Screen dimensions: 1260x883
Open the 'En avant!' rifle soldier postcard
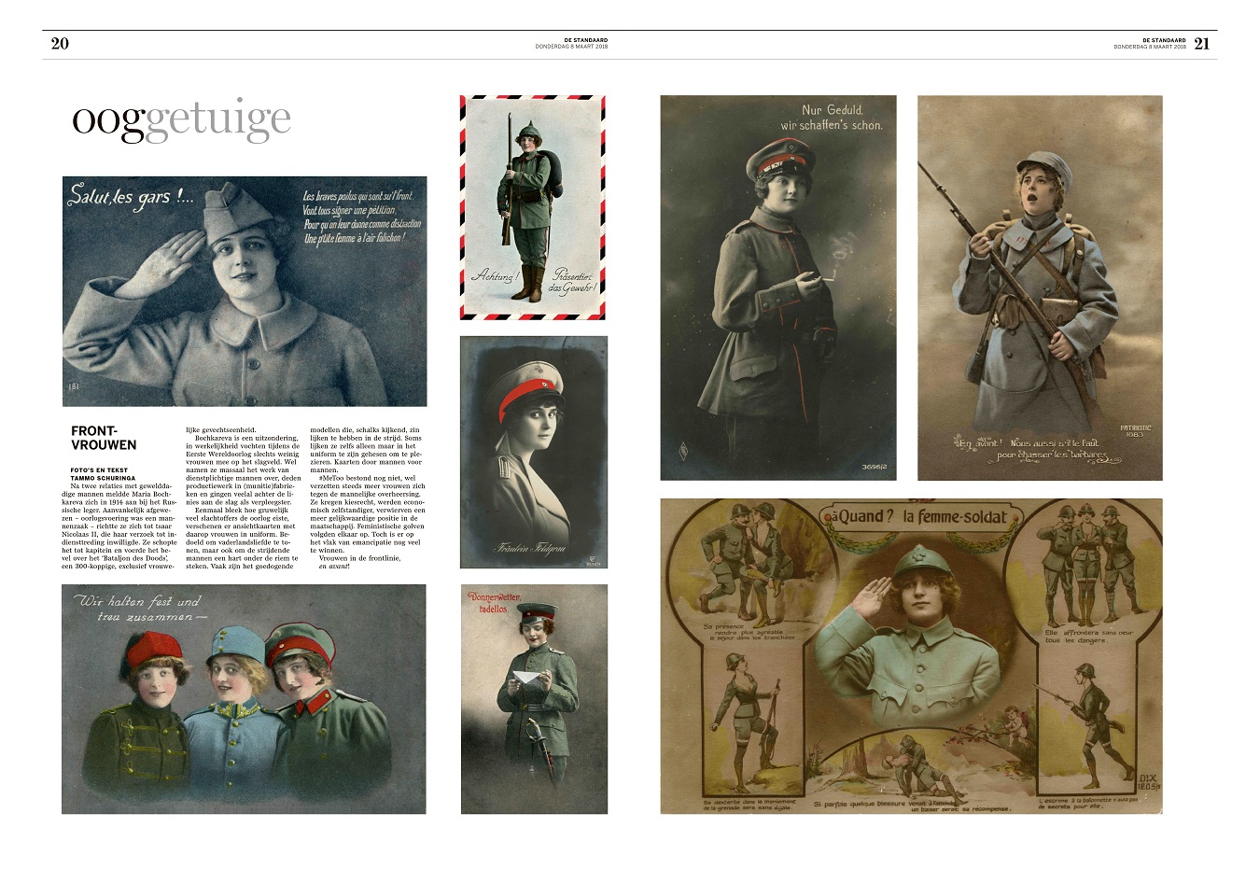tap(1040, 287)
